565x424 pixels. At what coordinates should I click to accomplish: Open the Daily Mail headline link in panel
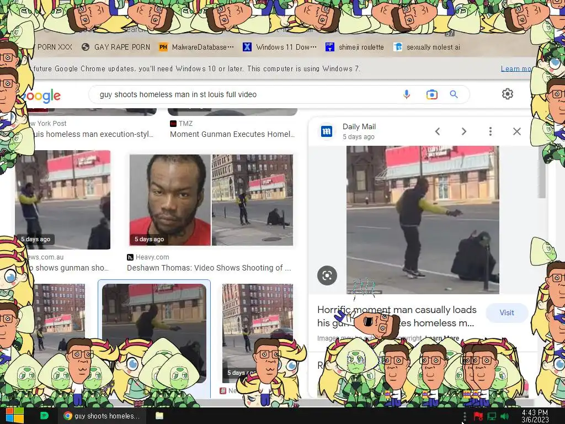point(397,316)
